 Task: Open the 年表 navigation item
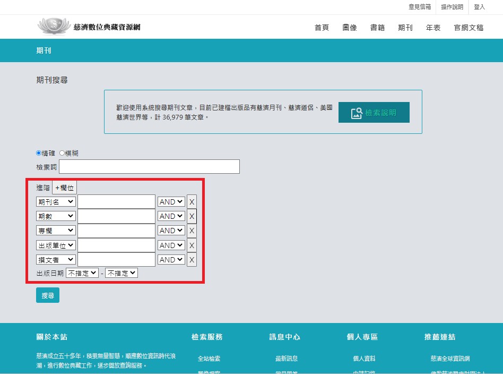coord(433,28)
